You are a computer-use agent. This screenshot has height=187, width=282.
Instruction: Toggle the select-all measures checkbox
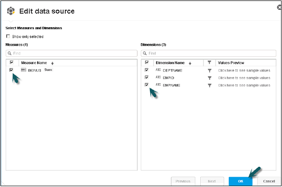[x=11, y=62]
